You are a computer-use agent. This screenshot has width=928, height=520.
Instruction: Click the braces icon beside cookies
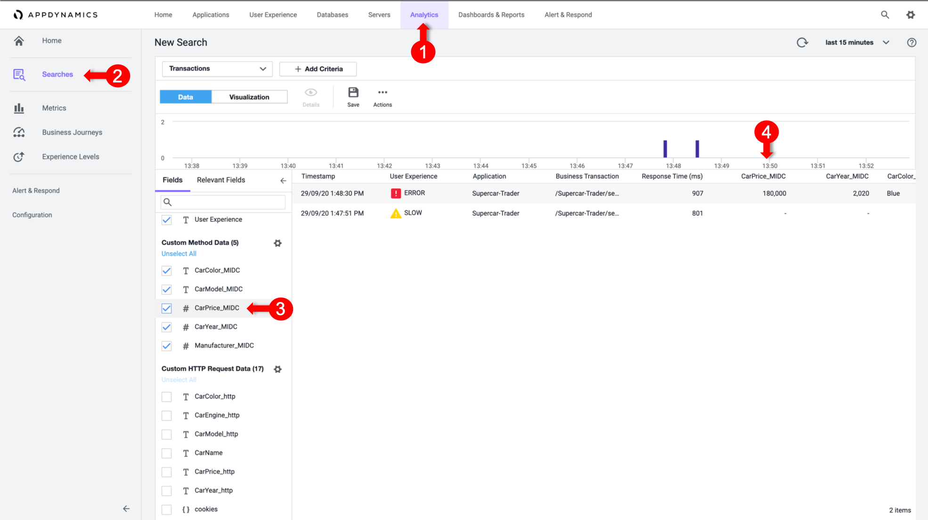[186, 510]
